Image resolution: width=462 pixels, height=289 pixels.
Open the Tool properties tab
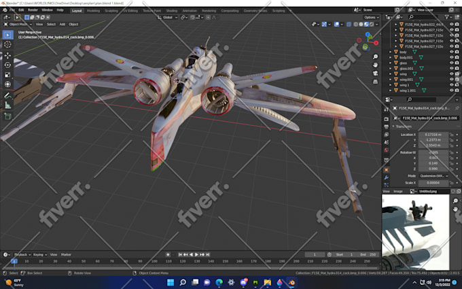387,109
